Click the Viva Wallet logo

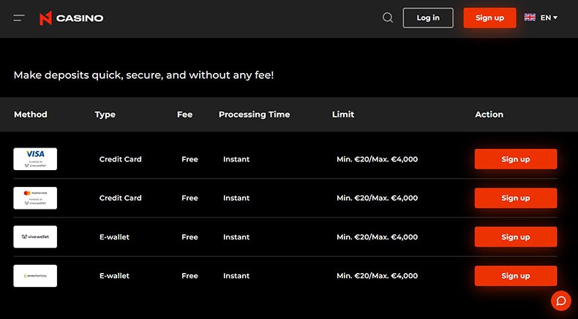coord(35,237)
